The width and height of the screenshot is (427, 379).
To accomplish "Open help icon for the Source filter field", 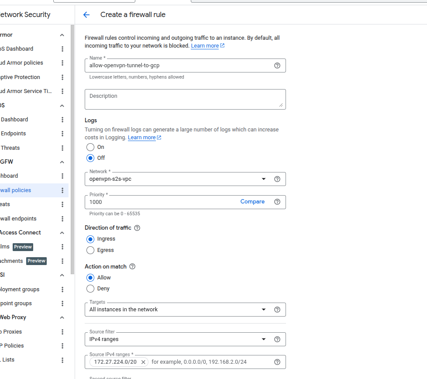I will coord(277,339).
